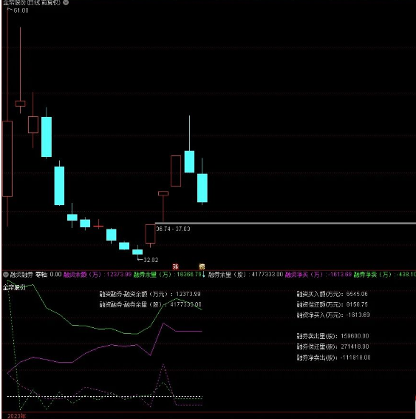Click the 融资余额(万) 12373.99 header value

point(98,275)
